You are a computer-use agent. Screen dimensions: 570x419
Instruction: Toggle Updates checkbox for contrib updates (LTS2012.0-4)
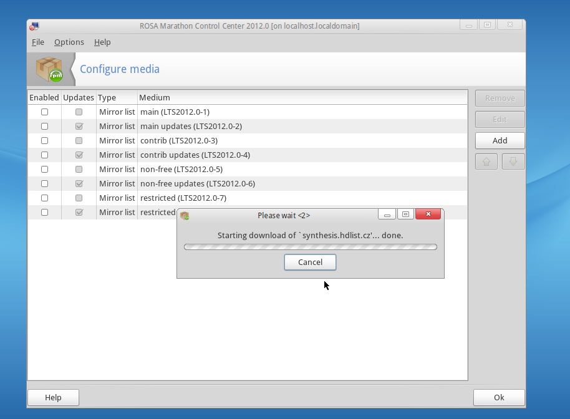(79, 155)
